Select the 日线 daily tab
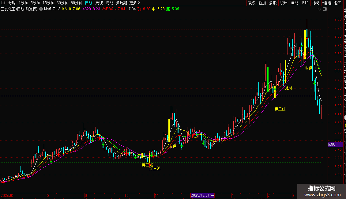 (89, 3)
